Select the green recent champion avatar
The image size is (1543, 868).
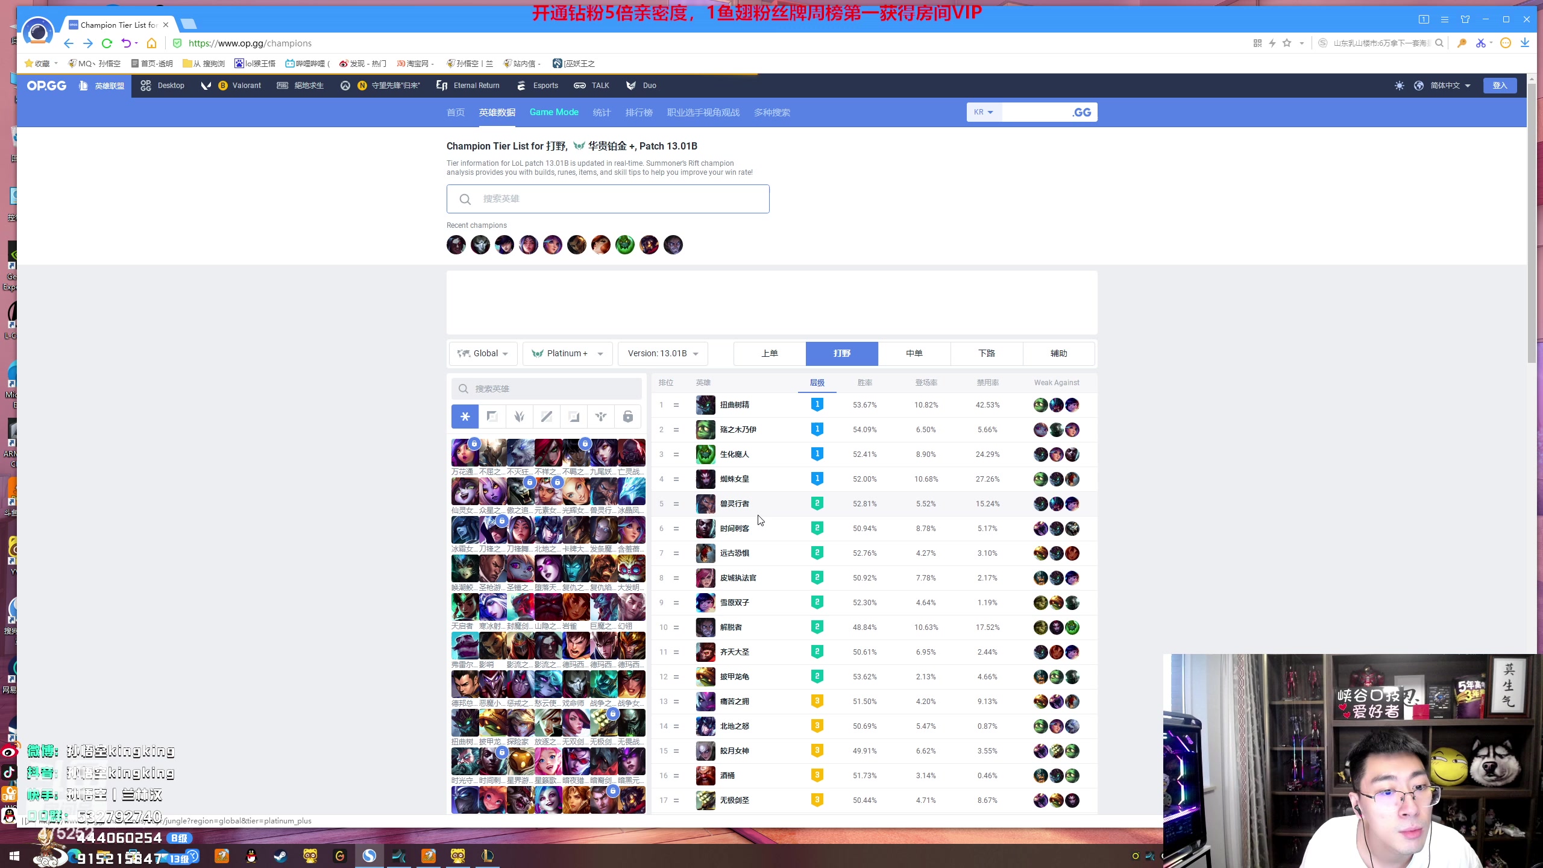625,245
